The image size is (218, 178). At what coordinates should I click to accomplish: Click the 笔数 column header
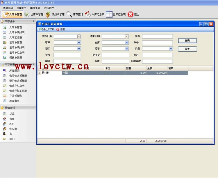178,68
